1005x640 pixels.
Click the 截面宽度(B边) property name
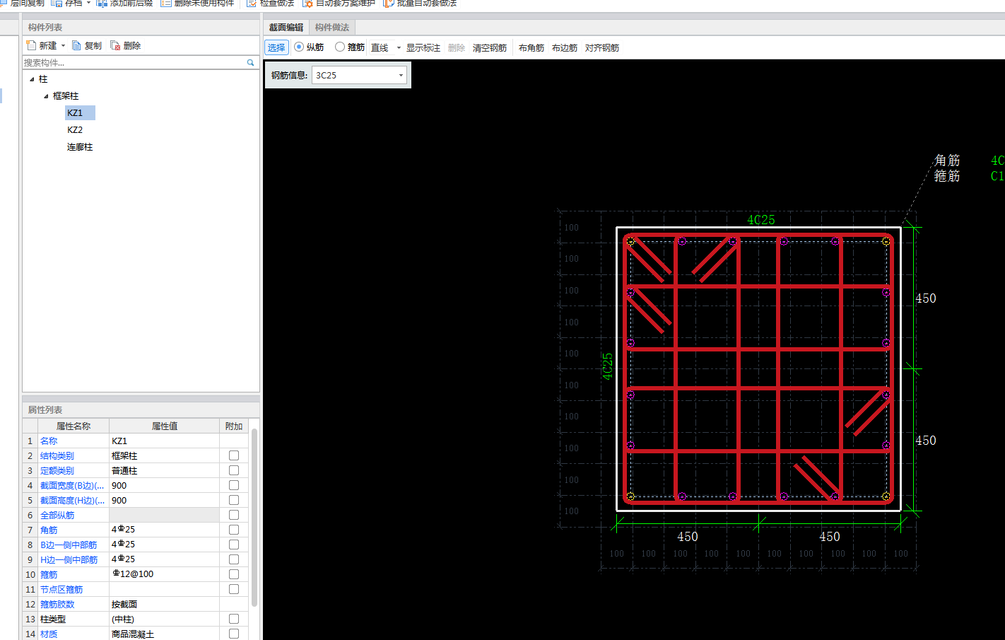pos(72,485)
